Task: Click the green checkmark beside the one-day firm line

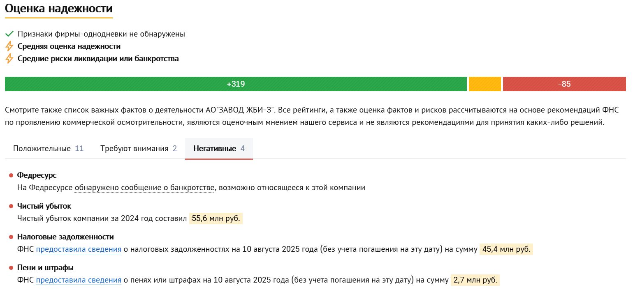Action: point(9,34)
